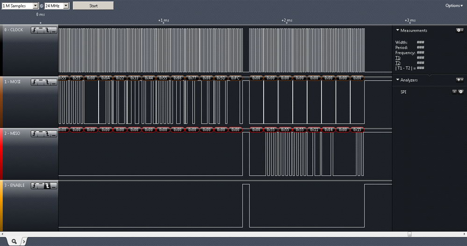
Task: Click MOSI decoded byte 0xFC
Action: click(x=235, y=78)
